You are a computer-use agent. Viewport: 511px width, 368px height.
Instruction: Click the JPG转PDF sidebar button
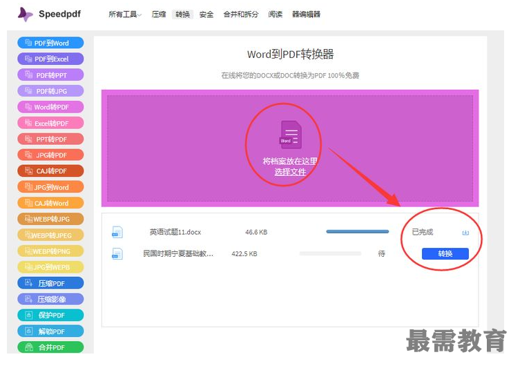tap(50, 155)
